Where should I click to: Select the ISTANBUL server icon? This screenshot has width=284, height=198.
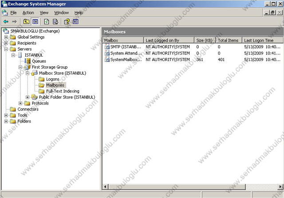tap(20, 55)
